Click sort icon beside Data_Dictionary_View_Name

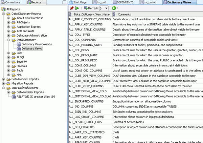70,14
